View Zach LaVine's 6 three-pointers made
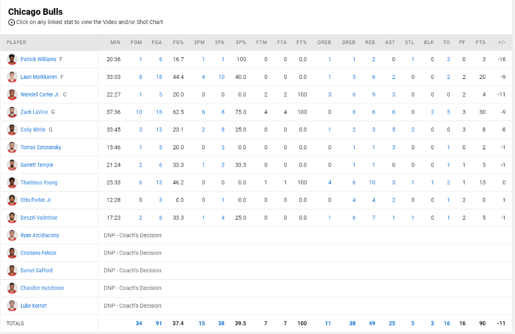Viewport: 515px width, 334px height. [203, 112]
